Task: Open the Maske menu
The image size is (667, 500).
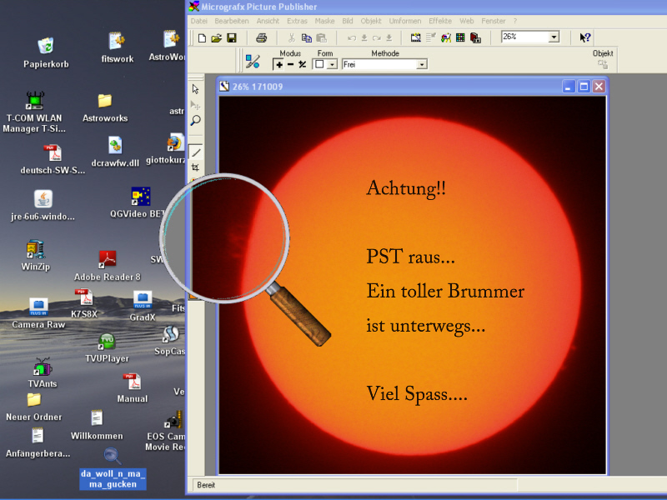Action: [325, 20]
